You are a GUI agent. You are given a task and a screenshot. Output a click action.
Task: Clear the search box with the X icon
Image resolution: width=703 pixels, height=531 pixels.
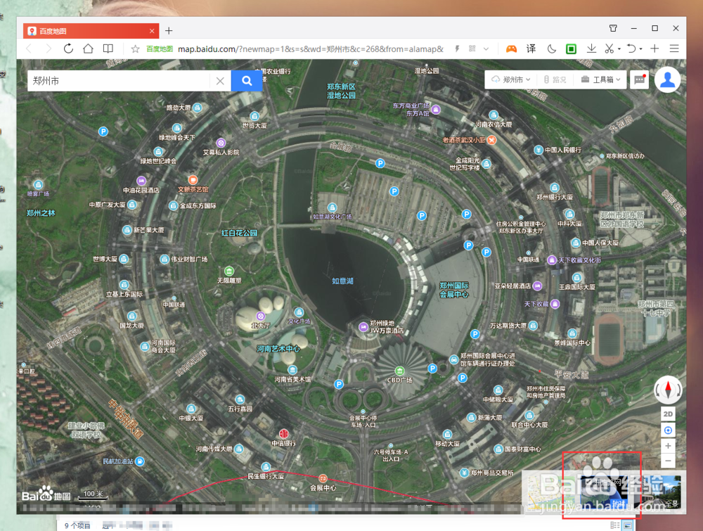(220, 81)
